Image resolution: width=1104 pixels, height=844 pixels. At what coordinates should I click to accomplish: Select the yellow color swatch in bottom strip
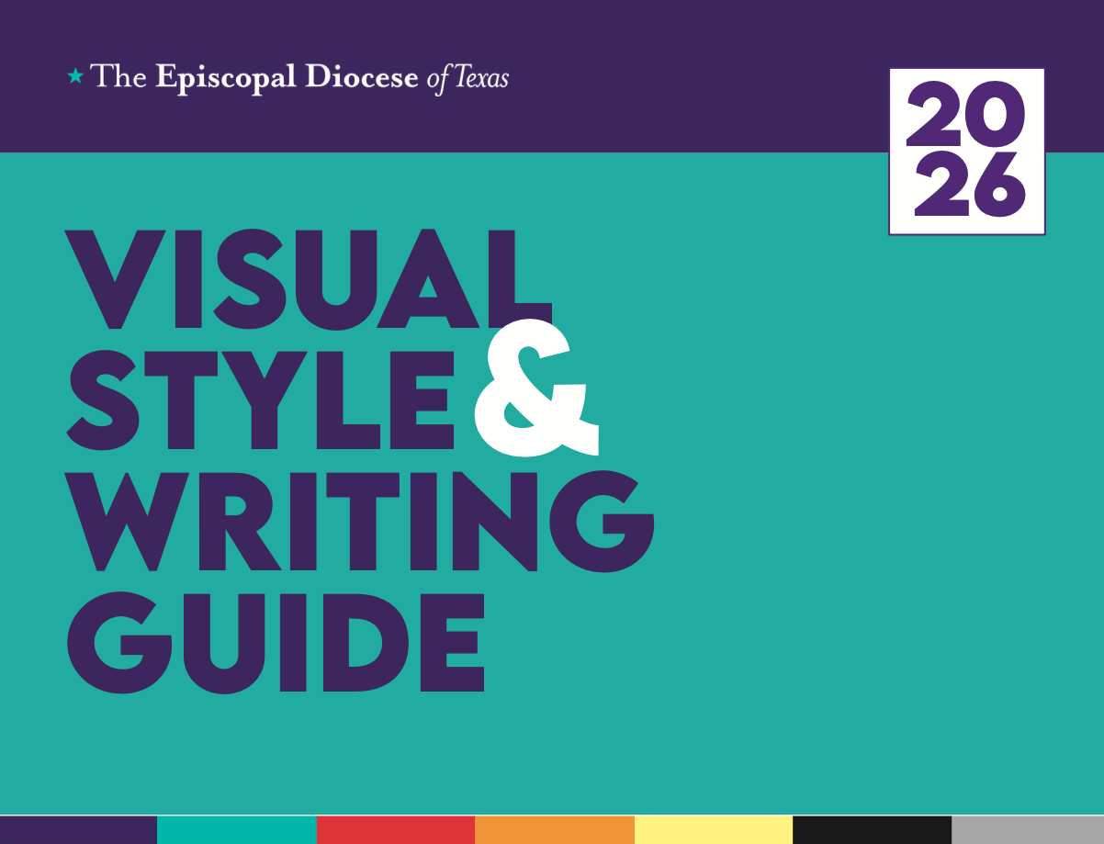(x=714, y=829)
